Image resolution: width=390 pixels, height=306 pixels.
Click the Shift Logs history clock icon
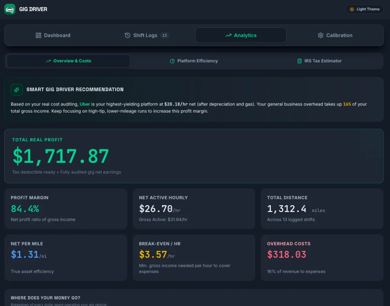pyautogui.click(x=127, y=35)
